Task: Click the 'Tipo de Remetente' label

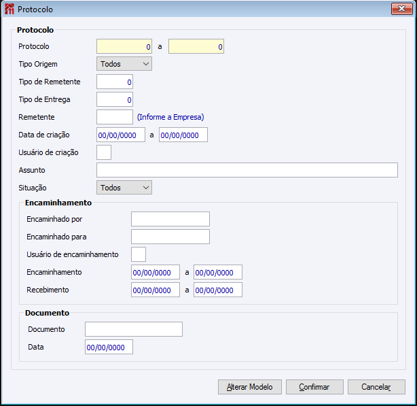Action: [50, 82]
